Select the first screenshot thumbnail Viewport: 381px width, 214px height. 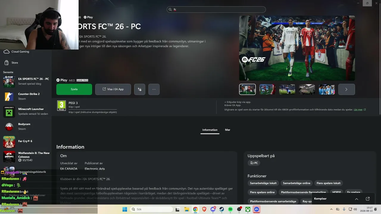(x=247, y=89)
